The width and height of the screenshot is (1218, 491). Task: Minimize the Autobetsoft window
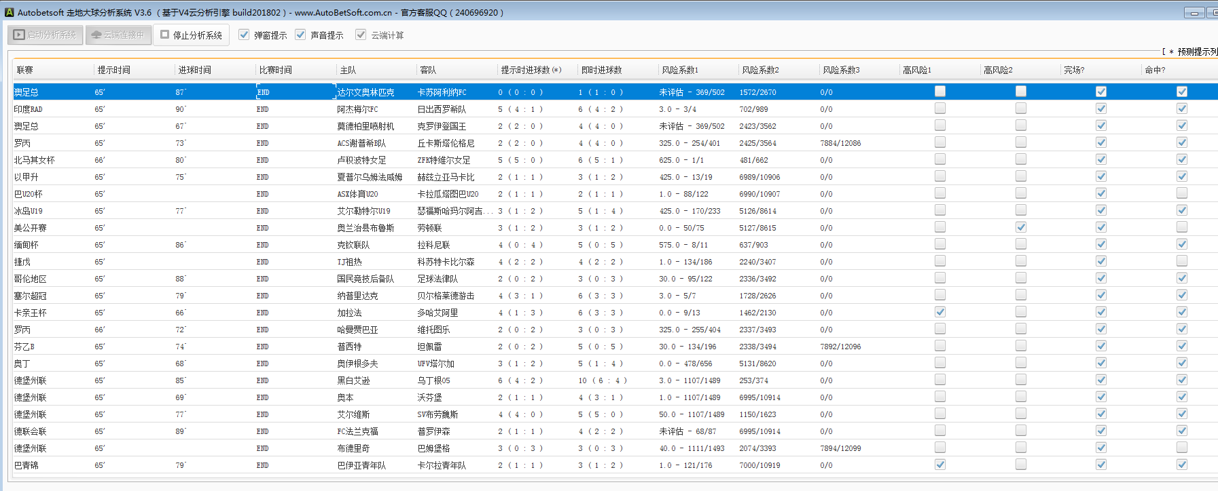(1194, 12)
